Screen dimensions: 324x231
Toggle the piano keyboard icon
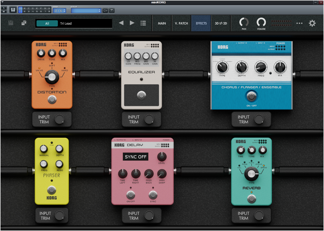point(13,10)
